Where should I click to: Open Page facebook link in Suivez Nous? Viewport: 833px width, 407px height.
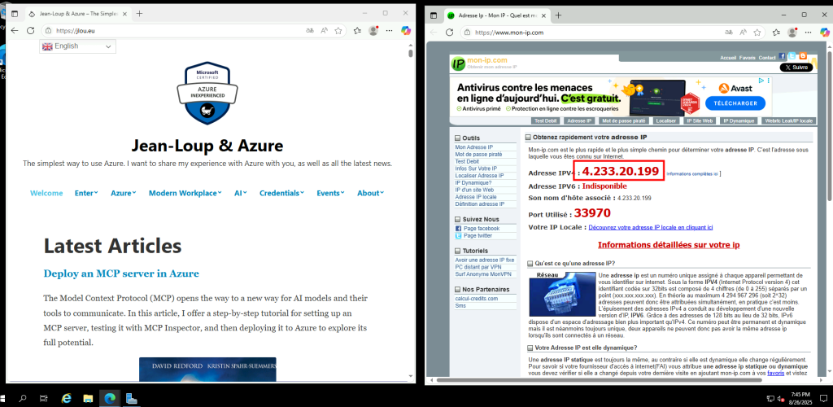[x=482, y=229]
